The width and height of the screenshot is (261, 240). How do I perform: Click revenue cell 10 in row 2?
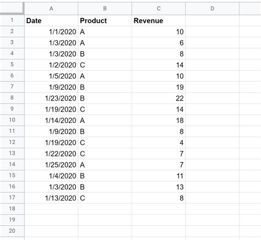[x=159, y=32]
